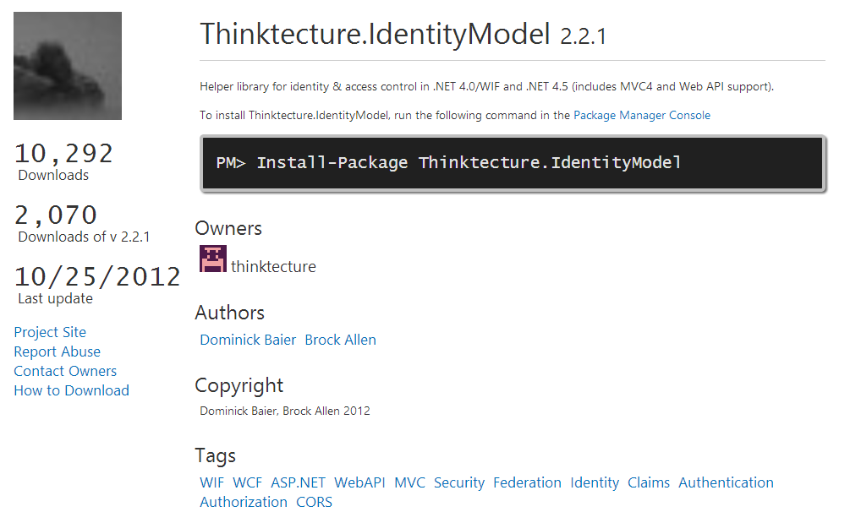Click the Claims tag
This screenshot has width=850, height=523.
tap(649, 482)
